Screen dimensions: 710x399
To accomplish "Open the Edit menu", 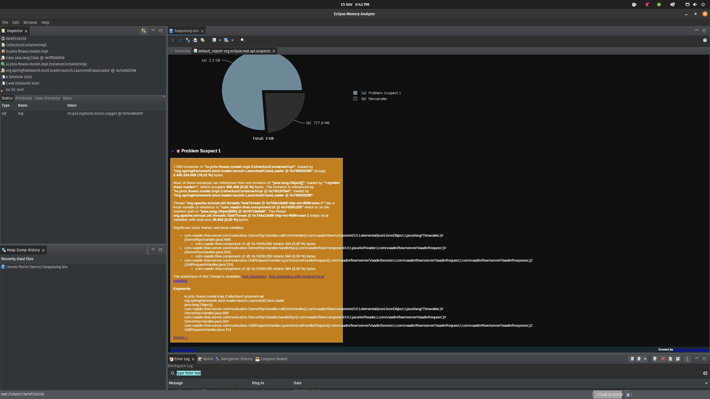I will point(16,22).
